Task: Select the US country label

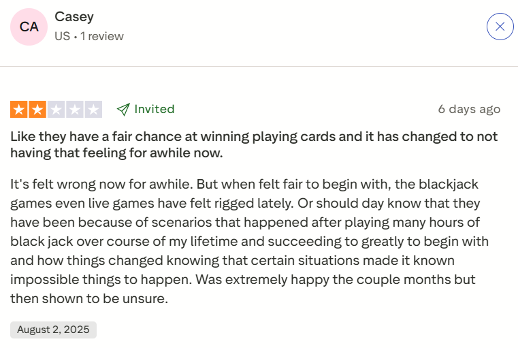Action: tap(62, 36)
